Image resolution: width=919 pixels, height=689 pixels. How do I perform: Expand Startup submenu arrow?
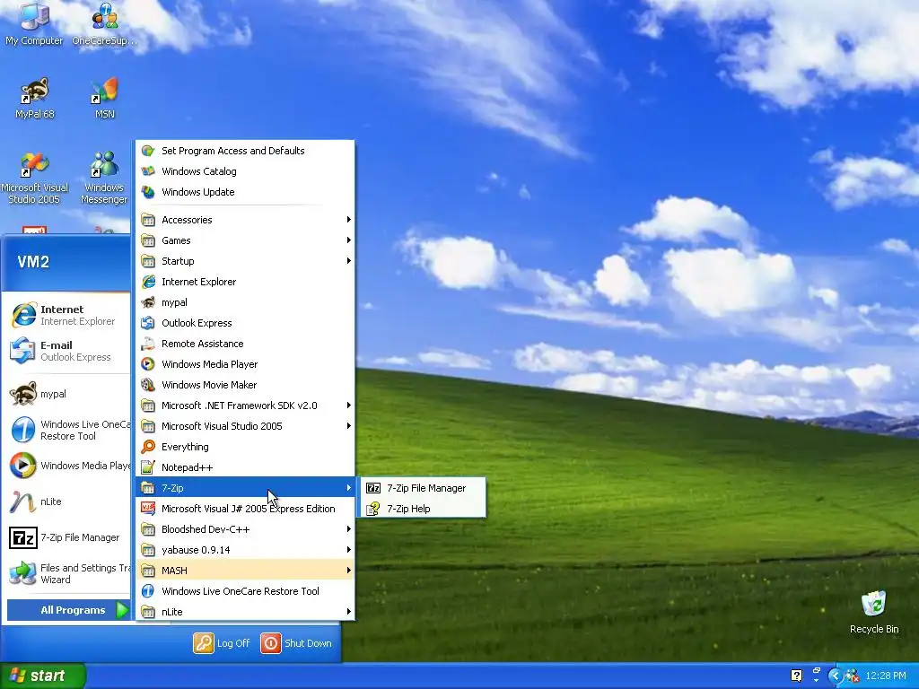click(x=348, y=260)
